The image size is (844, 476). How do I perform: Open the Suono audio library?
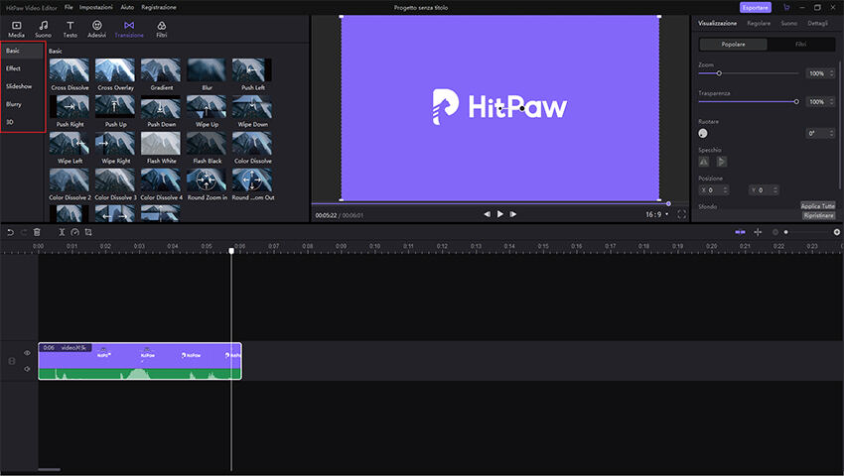coord(43,28)
